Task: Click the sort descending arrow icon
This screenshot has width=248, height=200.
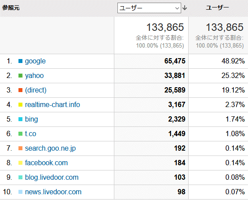Action: [x=185, y=8]
